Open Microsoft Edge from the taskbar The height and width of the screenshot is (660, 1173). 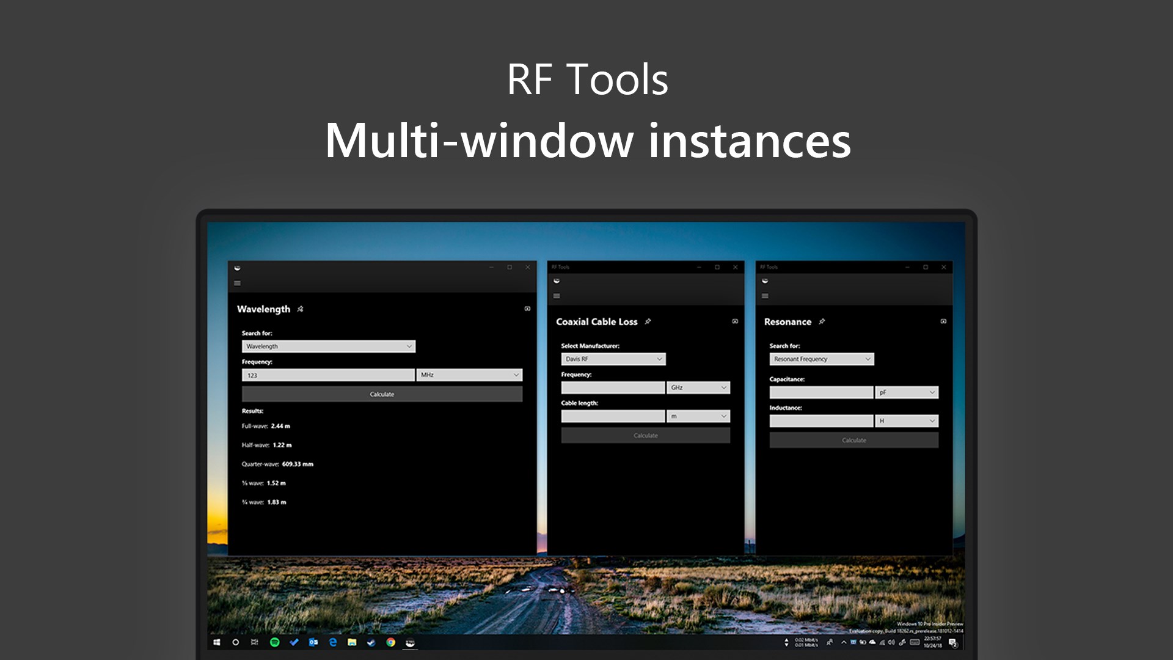coord(332,642)
